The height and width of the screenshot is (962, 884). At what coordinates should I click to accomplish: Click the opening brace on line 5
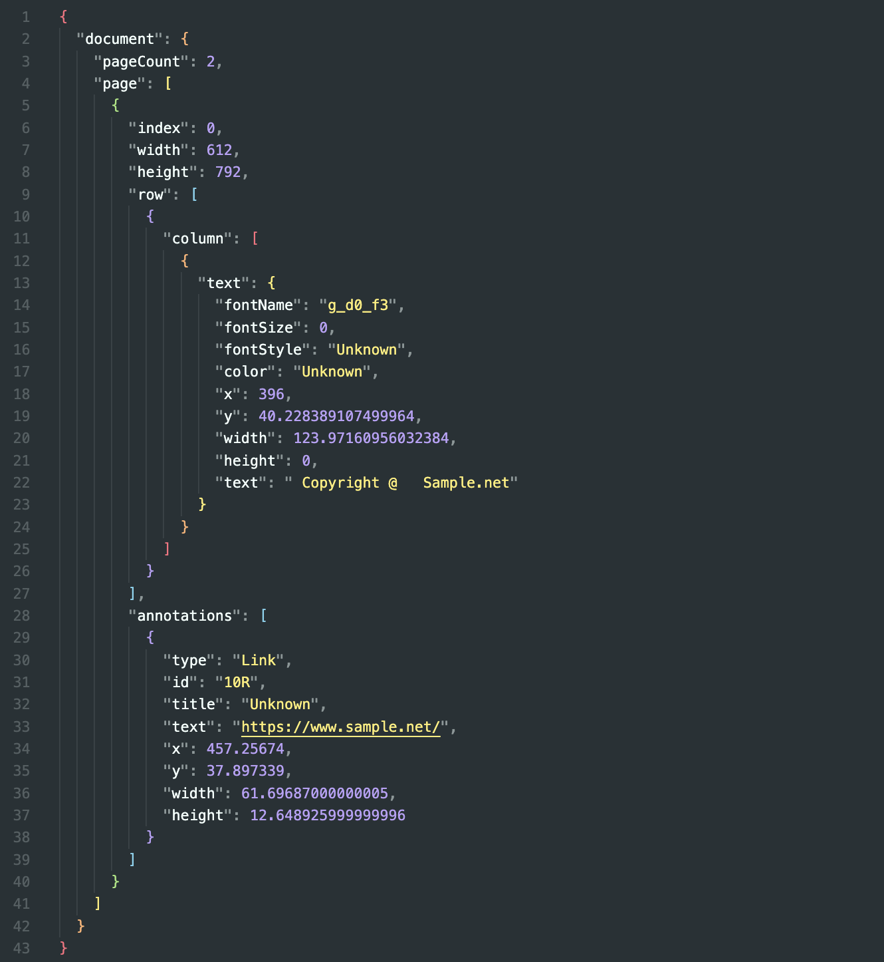[116, 105]
